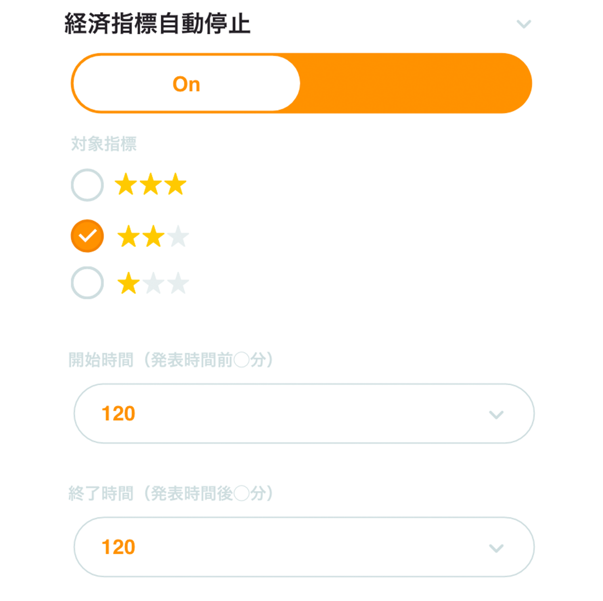
Task: Click the 経済指標自動停止 section title
Action: (x=157, y=24)
